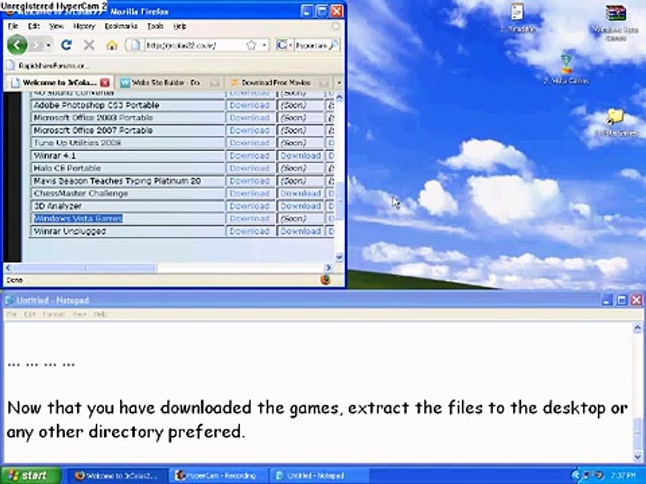Screen dimensions: 646x484
Task: Click in the Firefox URL address field
Action: pyautogui.click(x=194, y=45)
